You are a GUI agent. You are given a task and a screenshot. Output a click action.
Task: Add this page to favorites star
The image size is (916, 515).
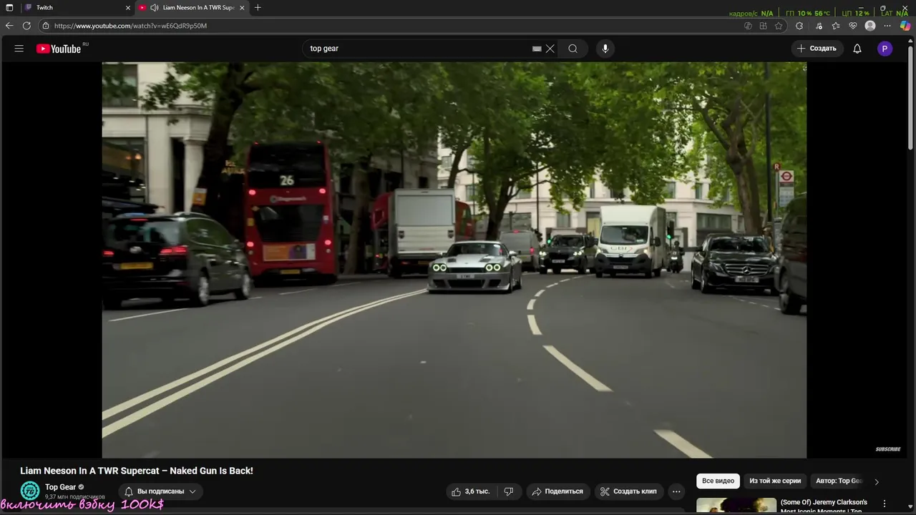779,26
